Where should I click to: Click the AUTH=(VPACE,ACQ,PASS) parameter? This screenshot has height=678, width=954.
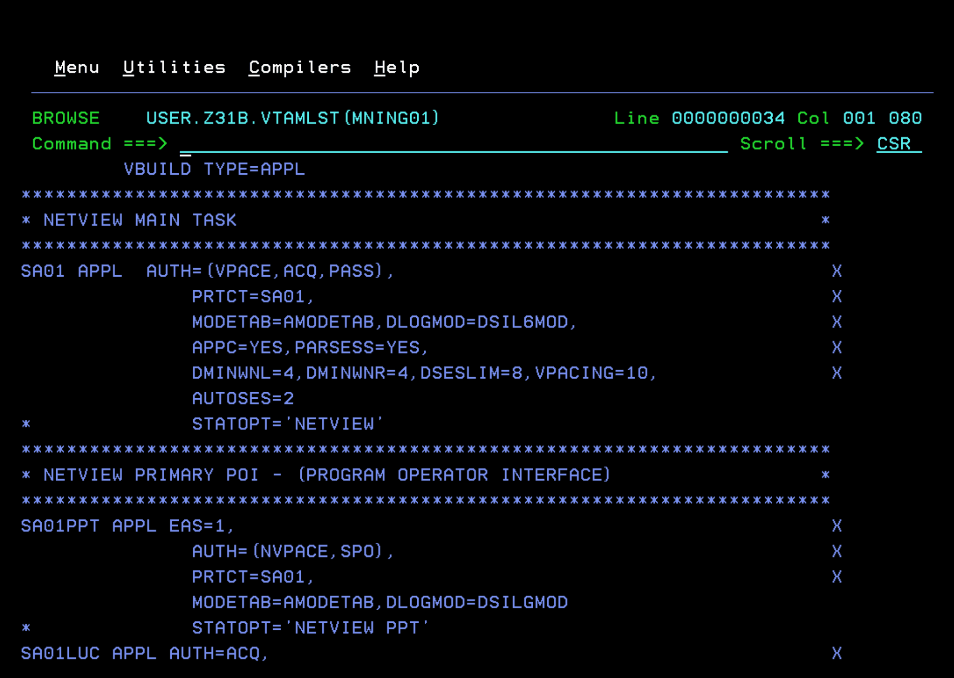pos(269,271)
